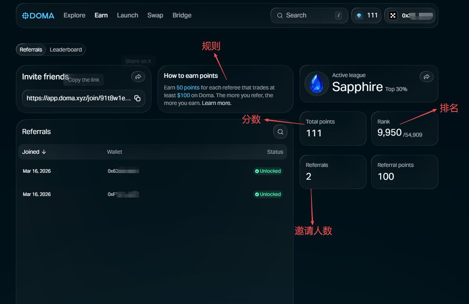Click the Referral points 100 value
Image resolution: width=469 pixels, height=304 pixels.
point(386,177)
